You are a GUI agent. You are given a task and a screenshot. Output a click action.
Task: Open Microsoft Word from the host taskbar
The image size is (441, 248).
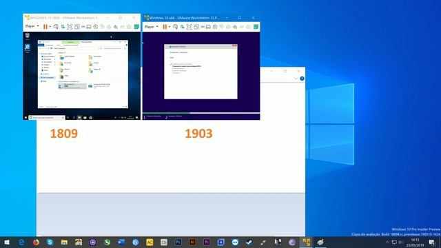(121, 242)
